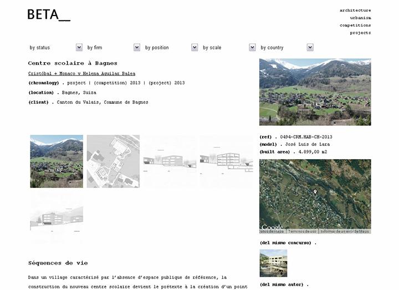The width and height of the screenshot is (399, 290).
Task: Click the Google logo on map
Action: (x=272, y=227)
